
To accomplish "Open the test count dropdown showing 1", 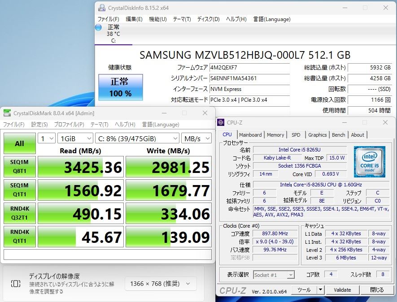I will (x=47, y=138).
